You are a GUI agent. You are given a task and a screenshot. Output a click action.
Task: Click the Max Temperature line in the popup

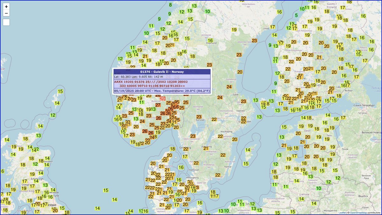pyautogui.click(x=162, y=91)
